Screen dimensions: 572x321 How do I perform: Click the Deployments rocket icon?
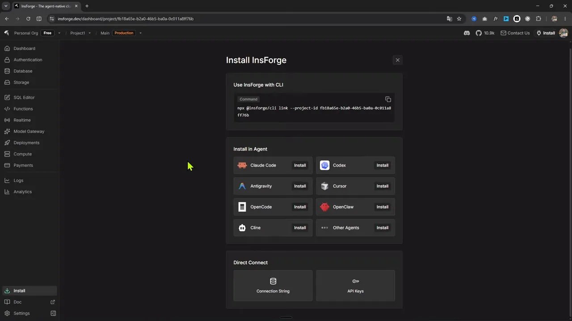7,143
